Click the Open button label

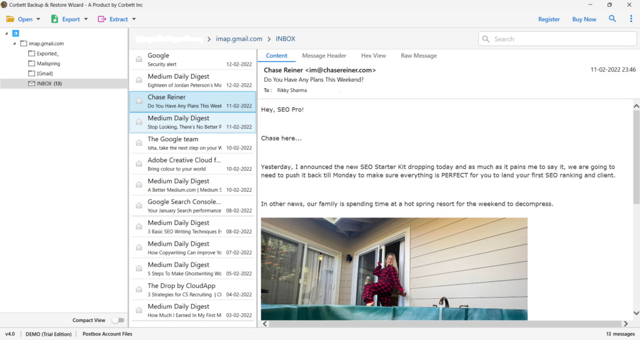click(x=25, y=19)
